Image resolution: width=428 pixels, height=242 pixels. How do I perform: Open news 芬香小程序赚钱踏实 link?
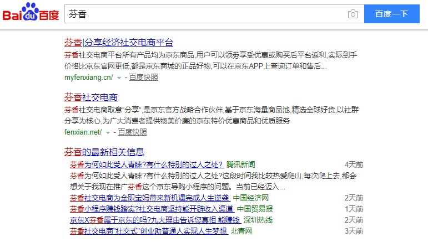click(x=152, y=209)
